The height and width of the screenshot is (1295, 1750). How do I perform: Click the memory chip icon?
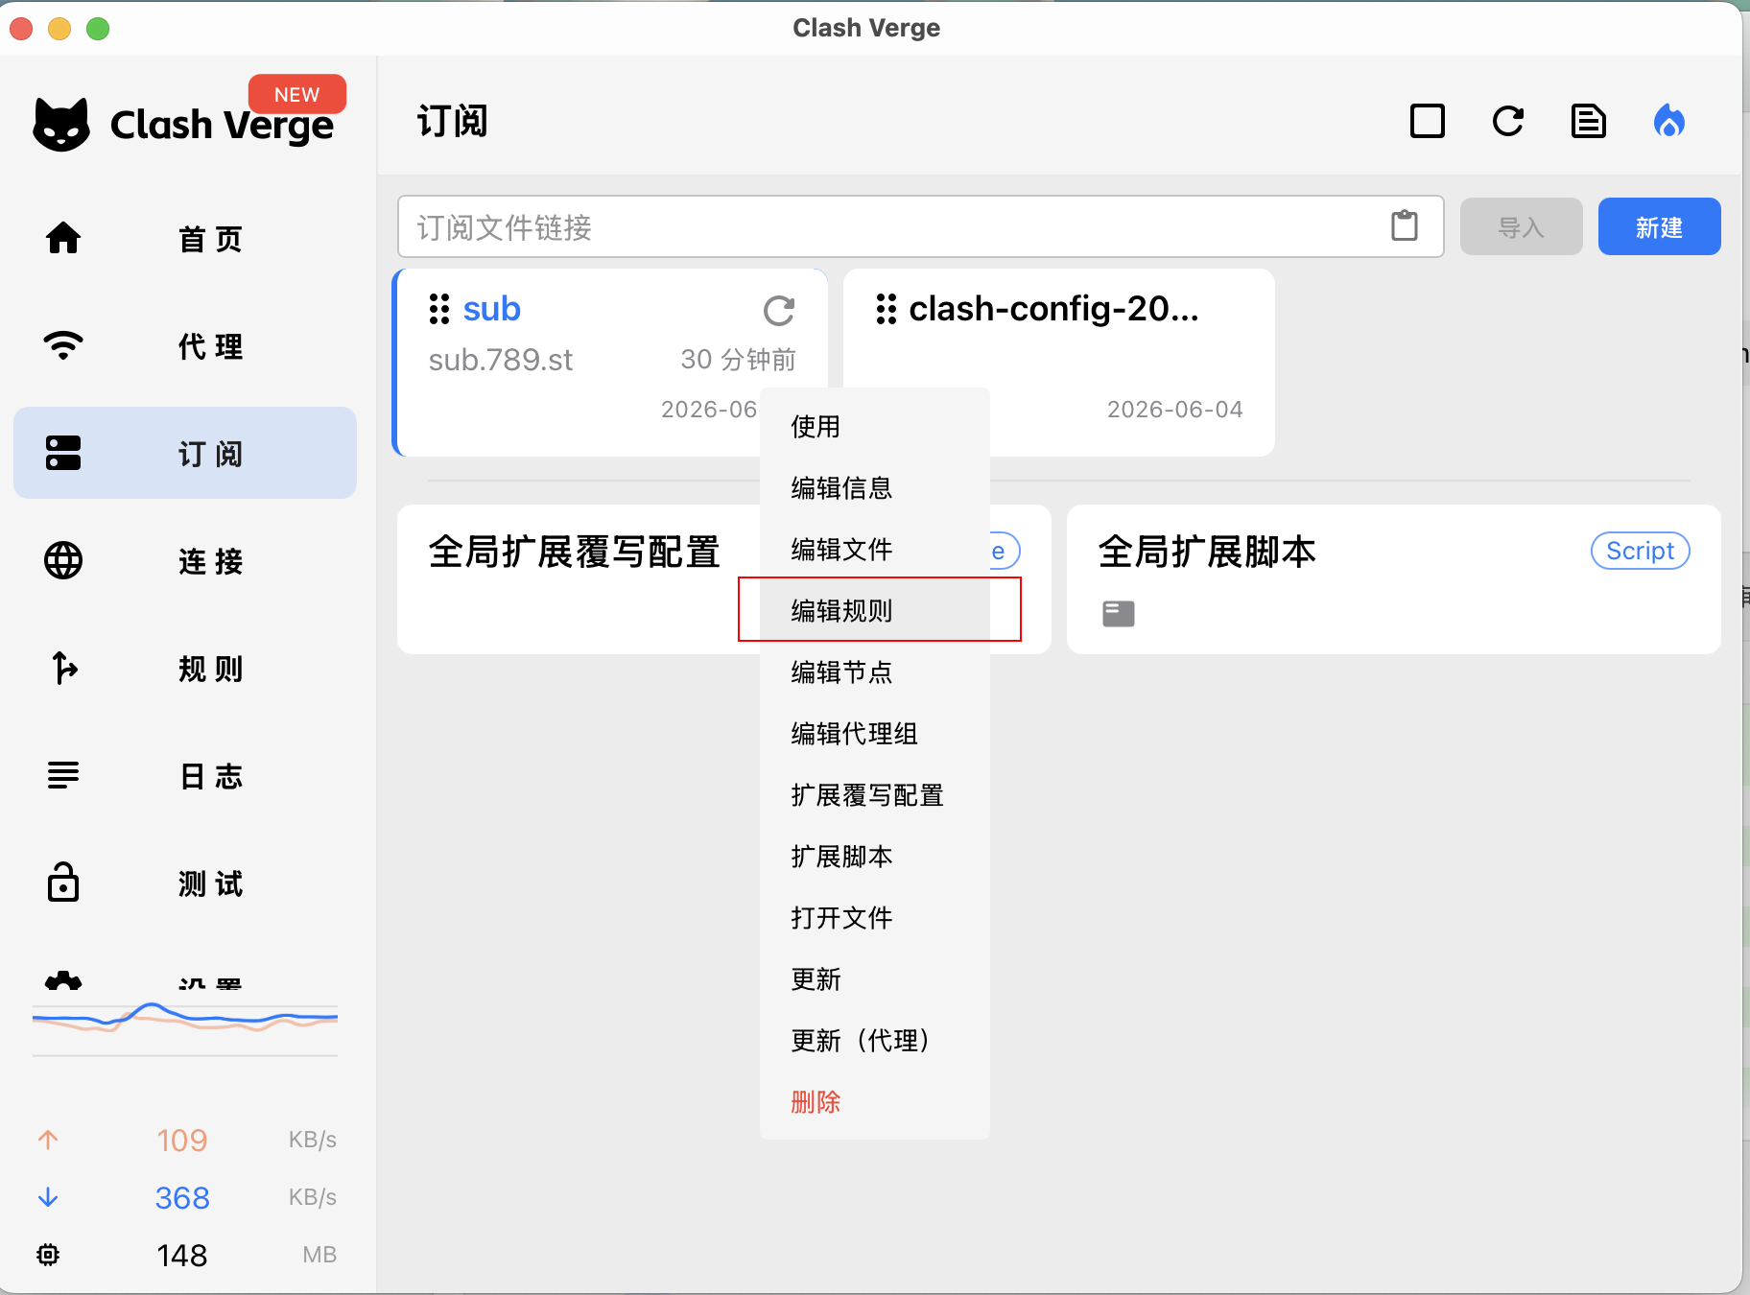pos(48,1255)
